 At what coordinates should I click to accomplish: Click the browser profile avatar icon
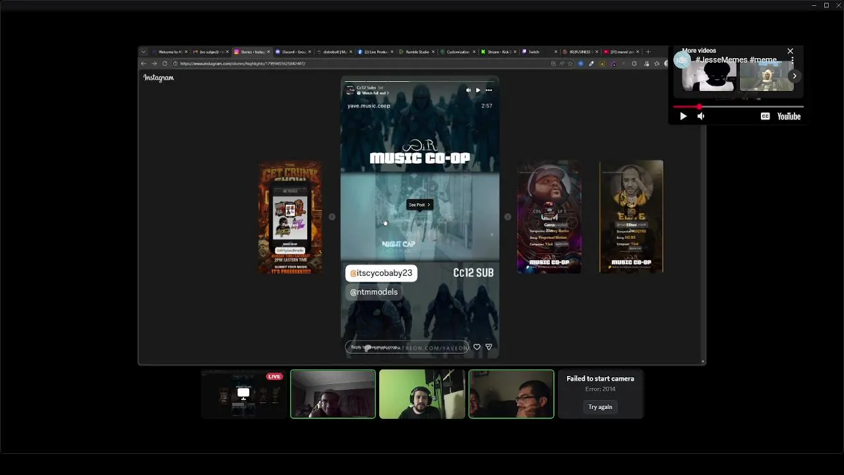click(666, 63)
